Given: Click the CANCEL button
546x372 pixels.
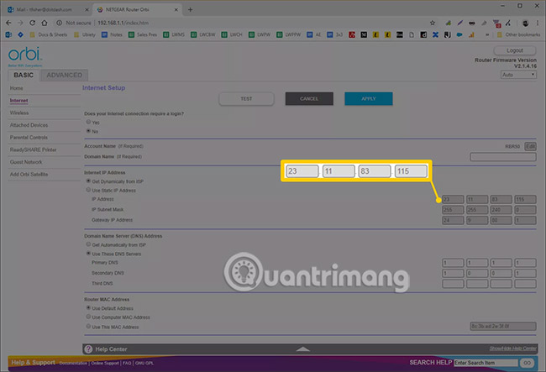Looking at the screenshot, I should click(x=309, y=99).
